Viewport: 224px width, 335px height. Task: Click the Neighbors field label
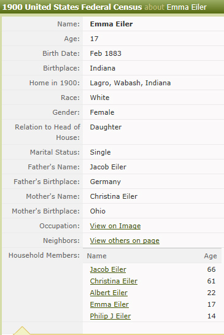click(x=61, y=241)
